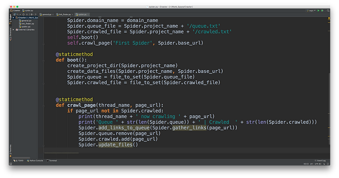This screenshot has width=339, height=178.
Task: Click self.boot() call line
Action: (82, 37)
